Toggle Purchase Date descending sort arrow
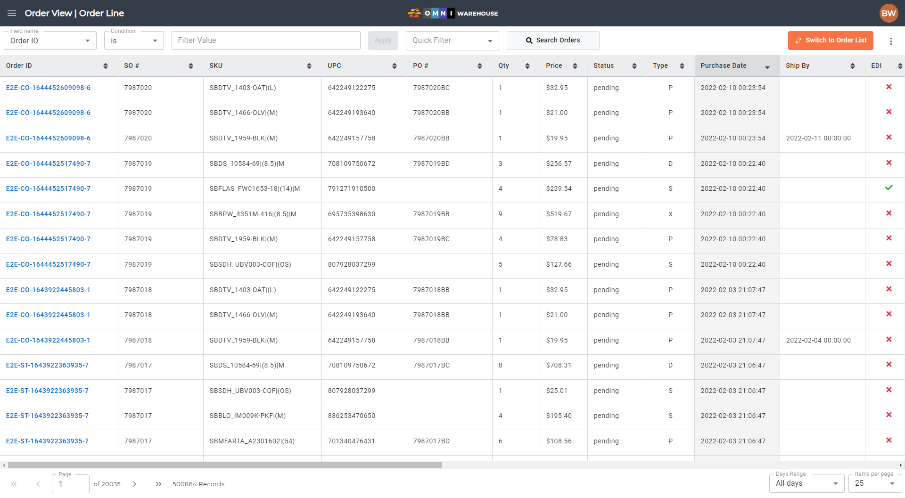The height and width of the screenshot is (498, 905). (x=767, y=67)
